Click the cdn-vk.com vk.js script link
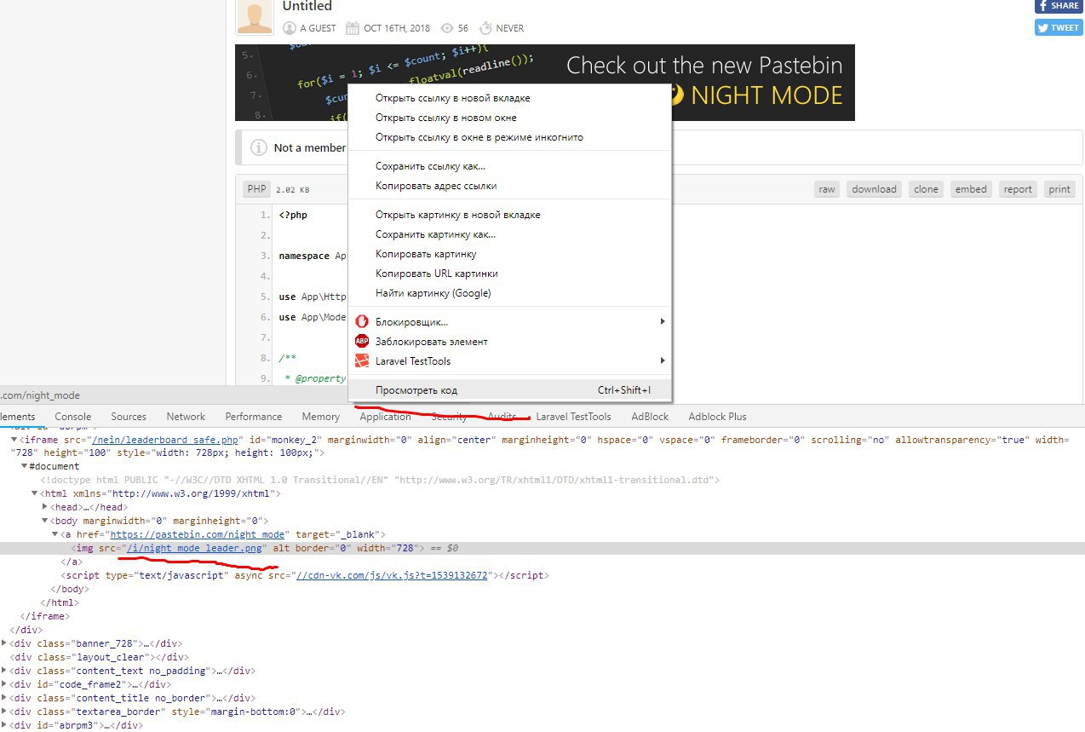1085x732 pixels. 391,575
